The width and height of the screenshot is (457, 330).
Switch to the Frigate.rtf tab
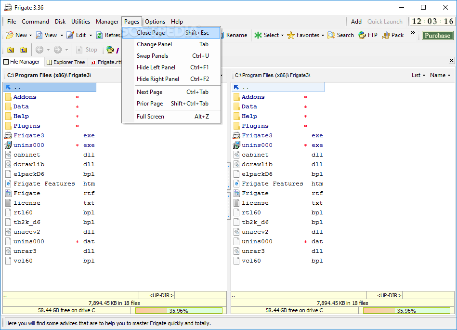tap(106, 62)
